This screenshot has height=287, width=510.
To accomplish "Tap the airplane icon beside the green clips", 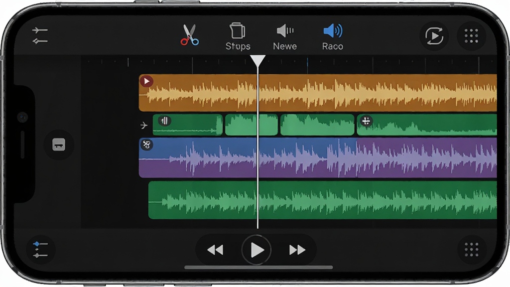I will point(144,125).
